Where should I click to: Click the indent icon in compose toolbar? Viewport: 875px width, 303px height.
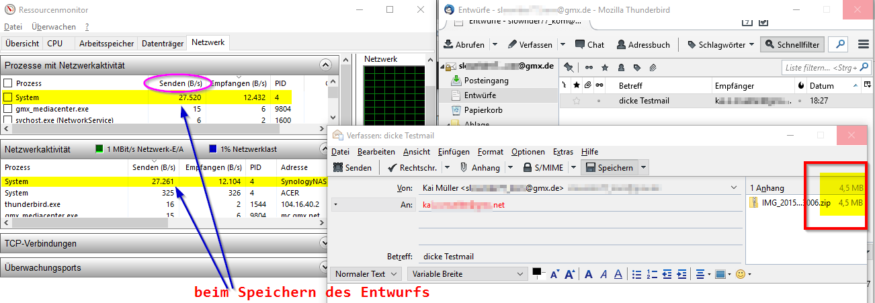pyautogui.click(x=683, y=274)
